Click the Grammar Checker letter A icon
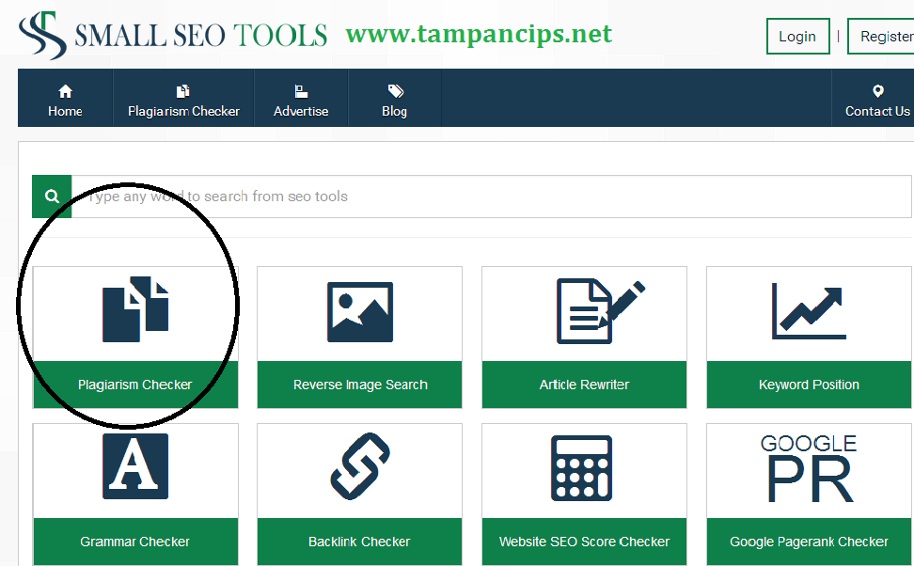Viewport: 914px width, 566px height. [135, 466]
